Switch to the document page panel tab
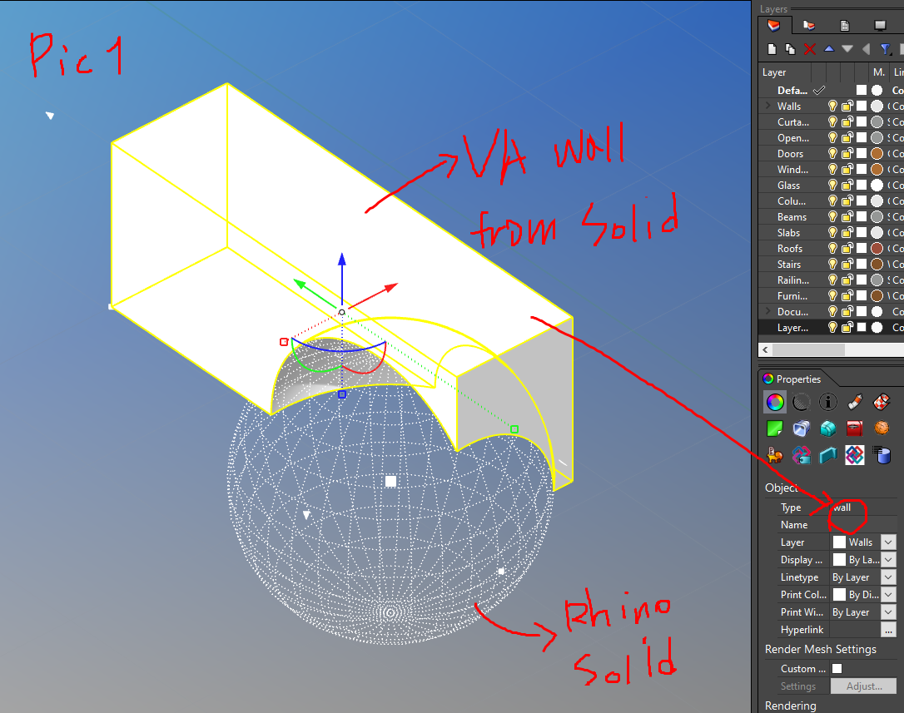 [x=845, y=25]
